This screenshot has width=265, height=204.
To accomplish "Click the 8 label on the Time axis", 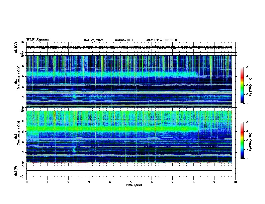I will [x=193, y=182].
